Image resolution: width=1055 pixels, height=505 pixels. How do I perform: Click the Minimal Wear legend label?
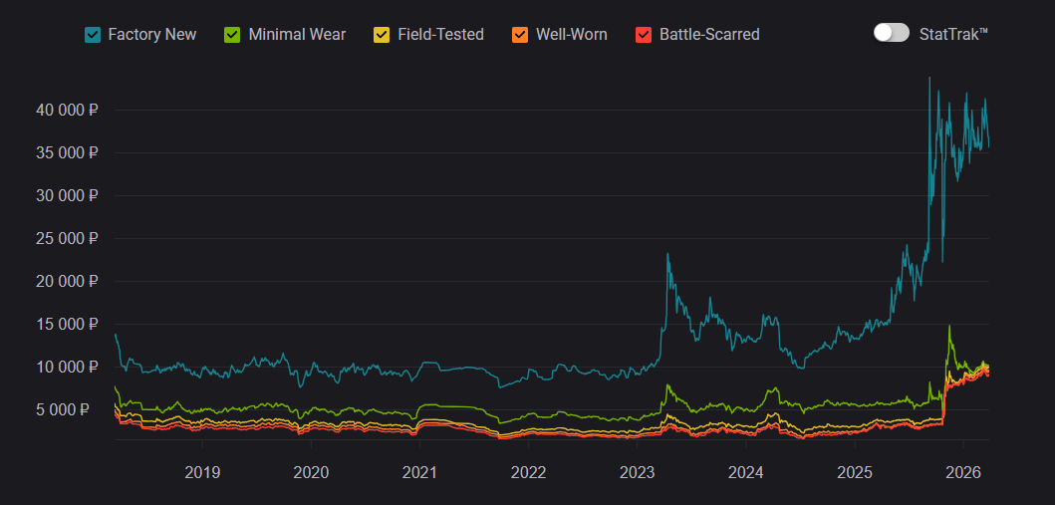click(x=297, y=35)
